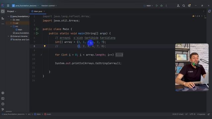Open java_foundation_lessons project dropdown

pyautogui.click(x=25, y=6)
